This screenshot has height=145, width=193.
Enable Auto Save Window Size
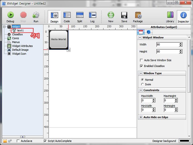pos(141,60)
